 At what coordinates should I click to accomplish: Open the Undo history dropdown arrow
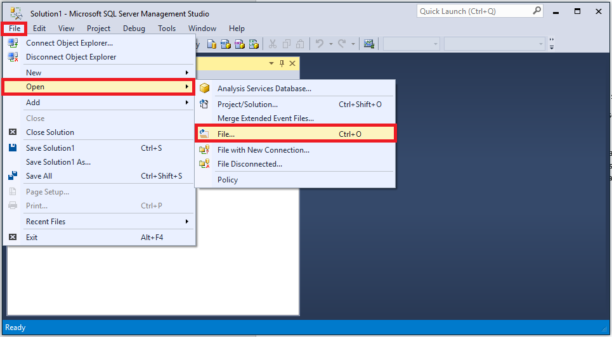[330, 44]
